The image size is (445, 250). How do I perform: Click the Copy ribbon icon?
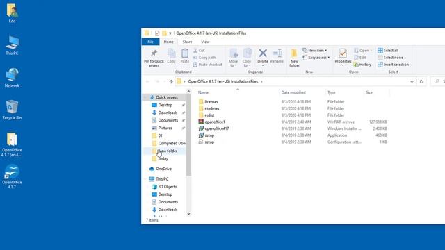click(x=172, y=56)
